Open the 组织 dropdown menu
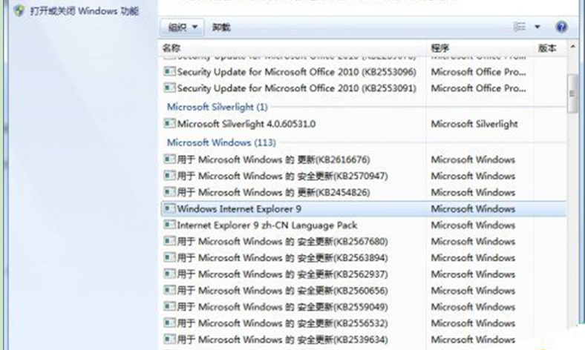This screenshot has height=350, width=585. click(x=182, y=27)
